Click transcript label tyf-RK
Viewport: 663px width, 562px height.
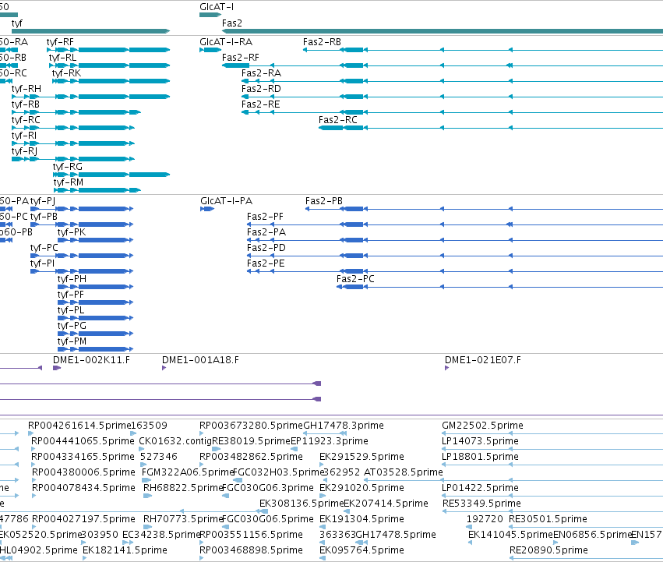(66, 73)
